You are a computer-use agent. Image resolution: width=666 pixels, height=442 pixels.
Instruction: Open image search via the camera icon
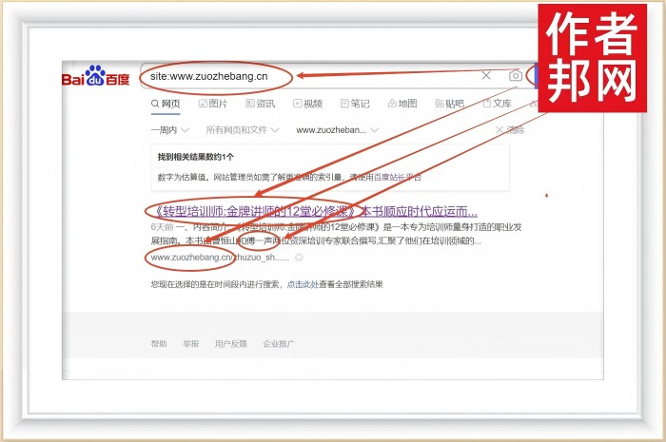pyautogui.click(x=515, y=76)
